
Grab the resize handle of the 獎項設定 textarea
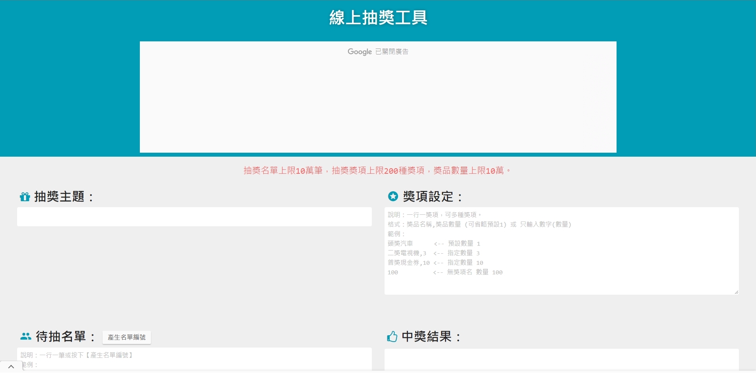[x=736, y=292]
